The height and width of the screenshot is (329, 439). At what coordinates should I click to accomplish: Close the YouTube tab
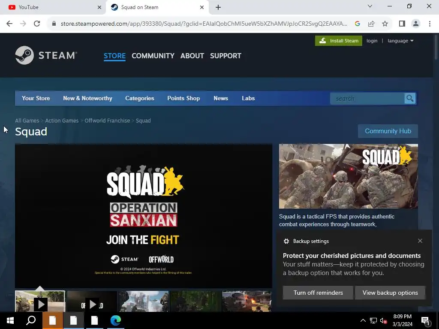99,7
